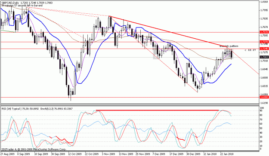Click the 1.7670 price axis label

pyautogui.click(x=264, y=27)
